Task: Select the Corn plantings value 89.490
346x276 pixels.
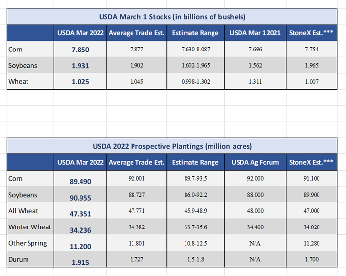Action: coord(80,181)
